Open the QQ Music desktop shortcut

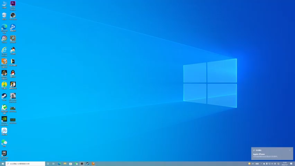(4, 85)
